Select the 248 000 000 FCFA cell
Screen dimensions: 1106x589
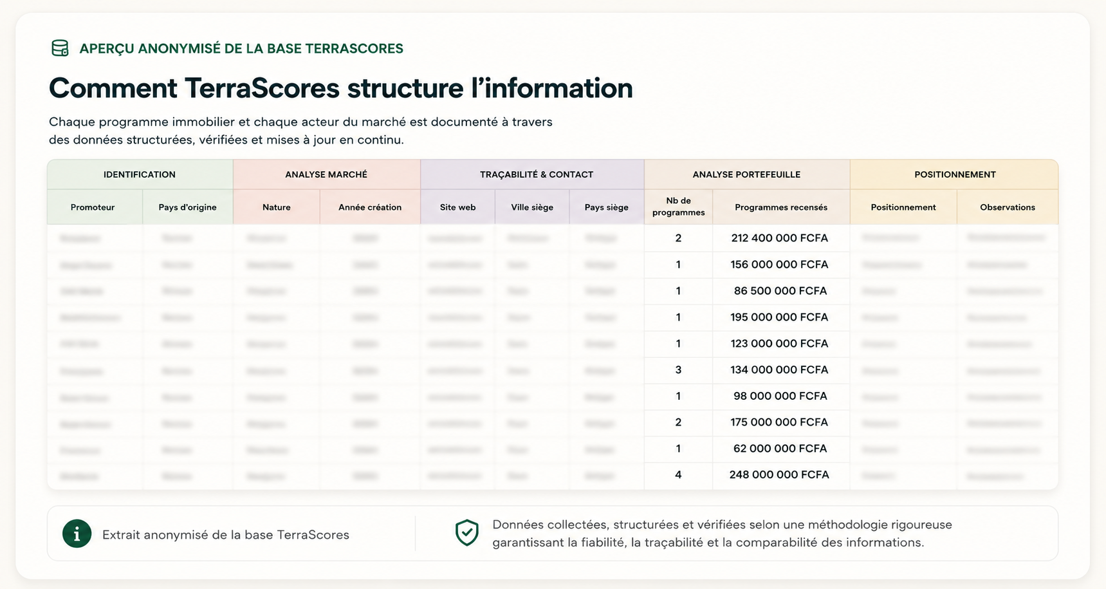[x=780, y=475]
